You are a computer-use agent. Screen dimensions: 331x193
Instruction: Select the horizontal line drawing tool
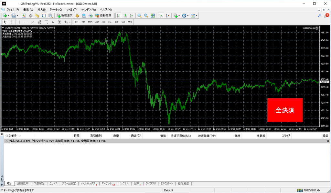click(x=26, y=22)
